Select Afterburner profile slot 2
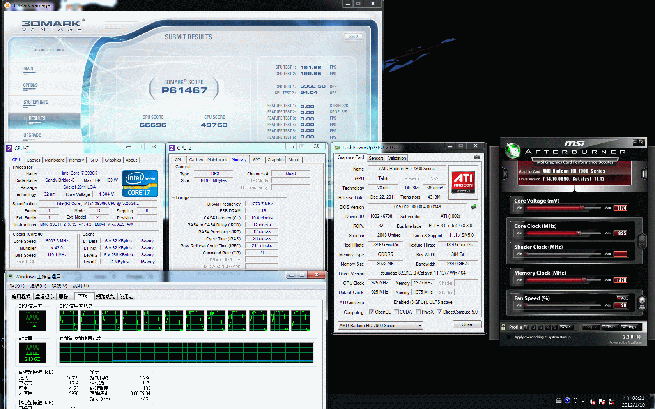Screen dimensions: 655x409 click(x=534, y=327)
